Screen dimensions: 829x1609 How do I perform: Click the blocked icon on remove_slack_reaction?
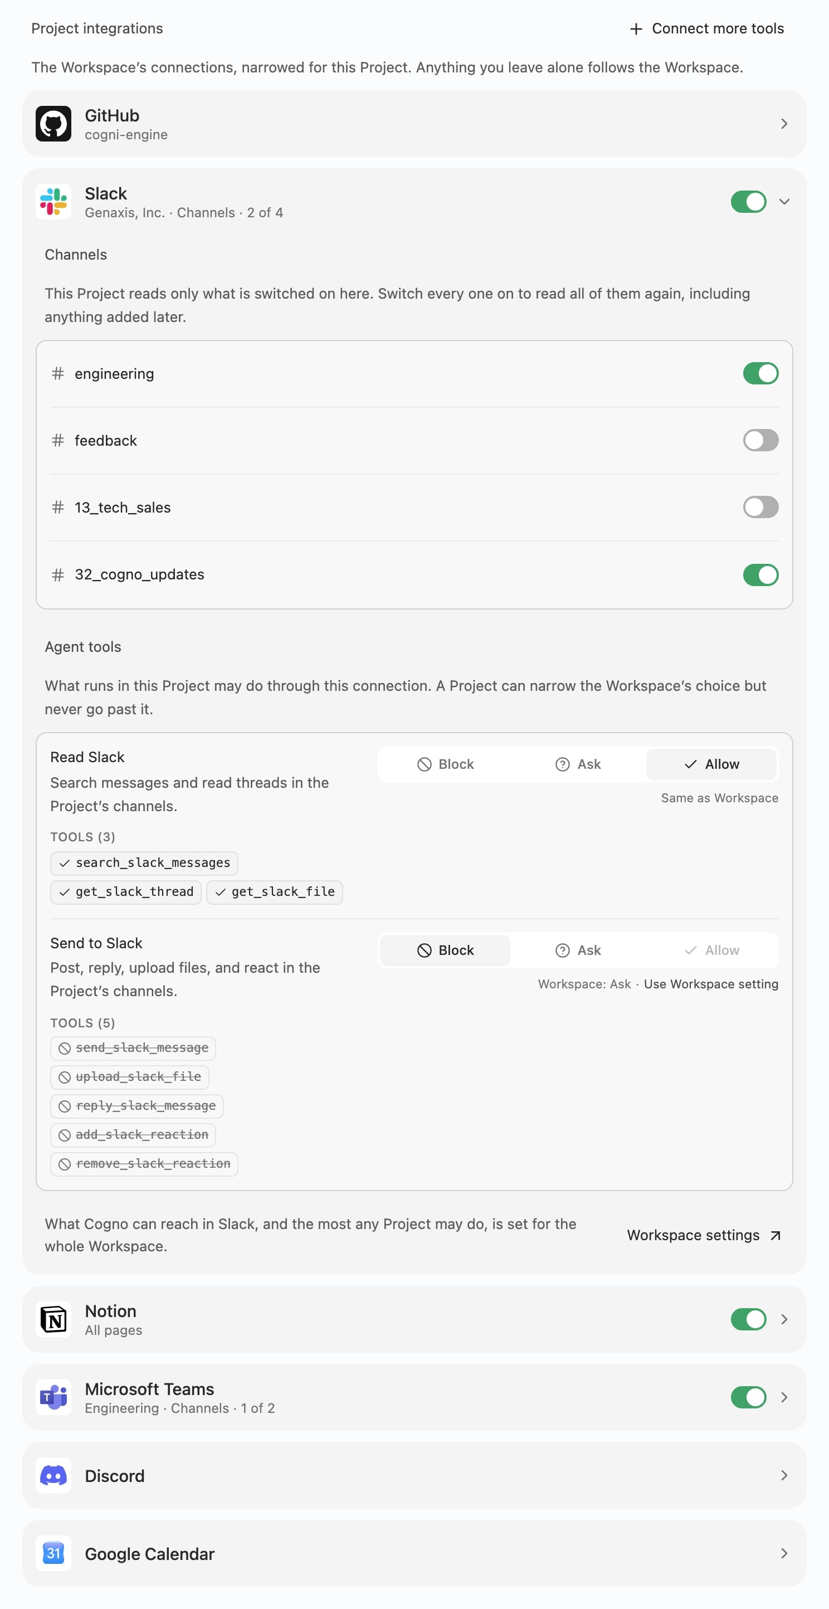click(x=64, y=1164)
